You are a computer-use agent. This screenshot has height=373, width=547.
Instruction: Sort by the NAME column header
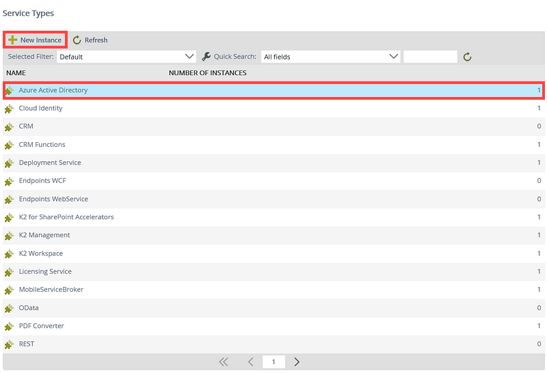pyautogui.click(x=16, y=73)
